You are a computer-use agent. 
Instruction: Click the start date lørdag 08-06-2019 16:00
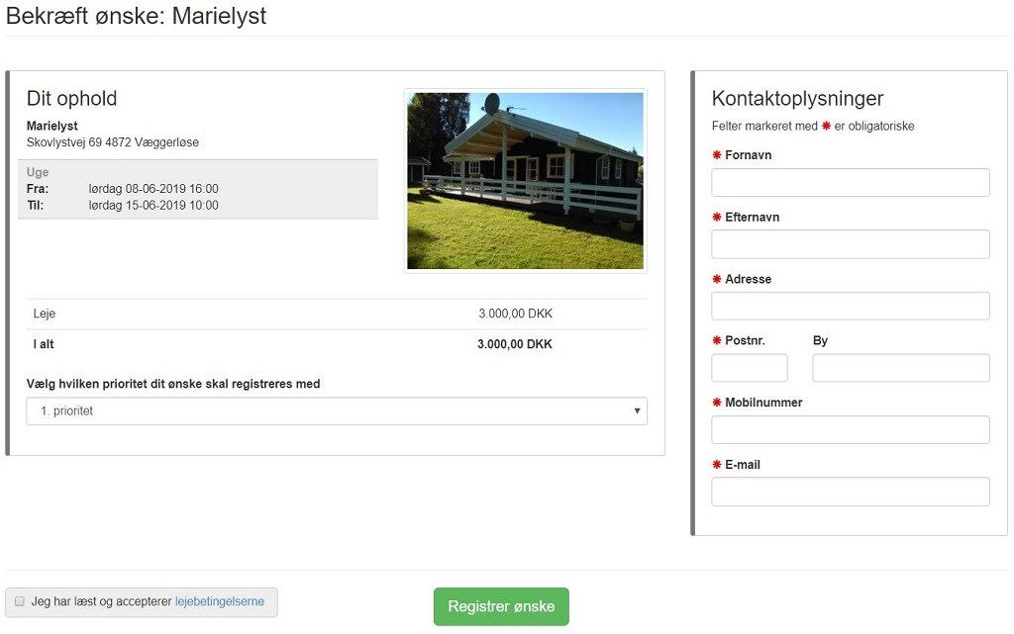(153, 189)
